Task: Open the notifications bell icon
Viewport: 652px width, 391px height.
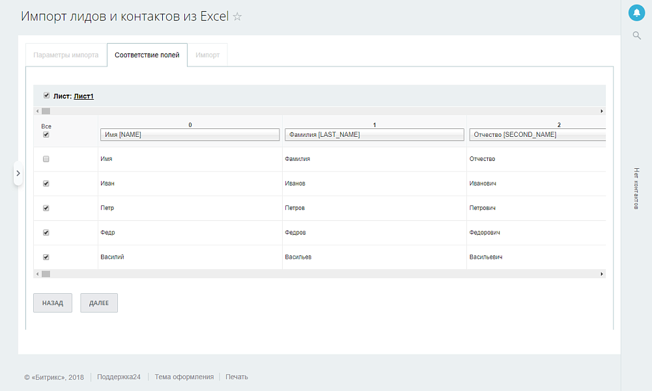Action: [x=636, y=12]
